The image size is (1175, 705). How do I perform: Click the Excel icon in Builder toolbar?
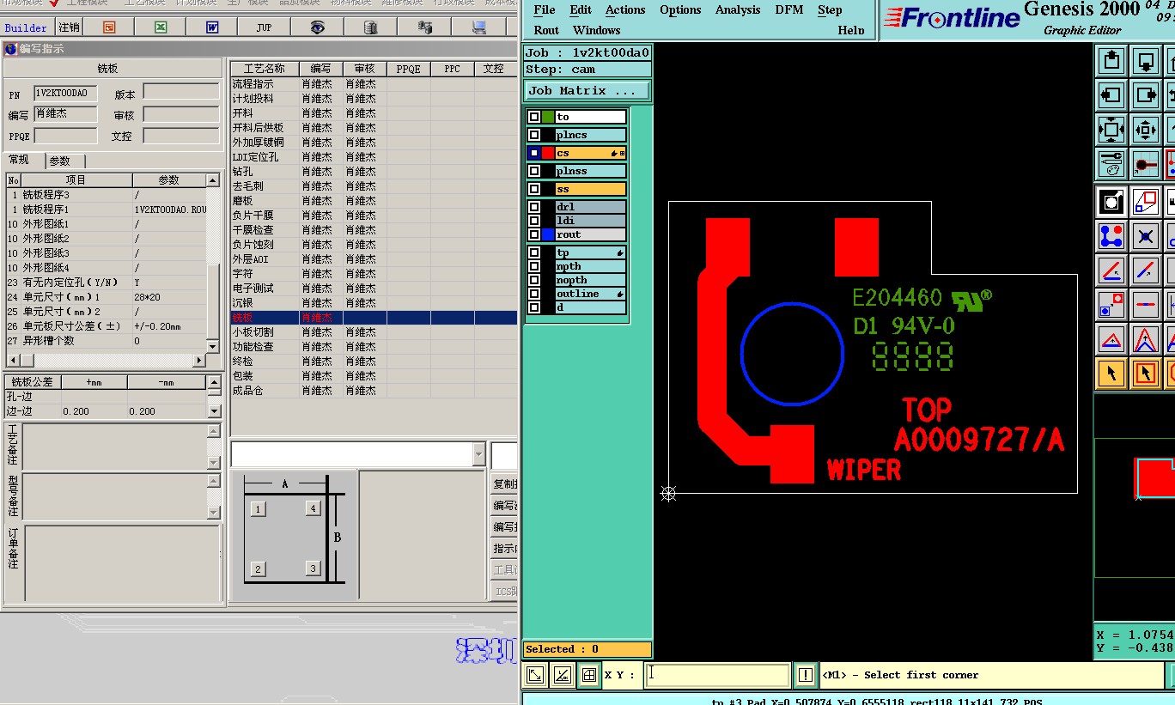pos(161,27)
